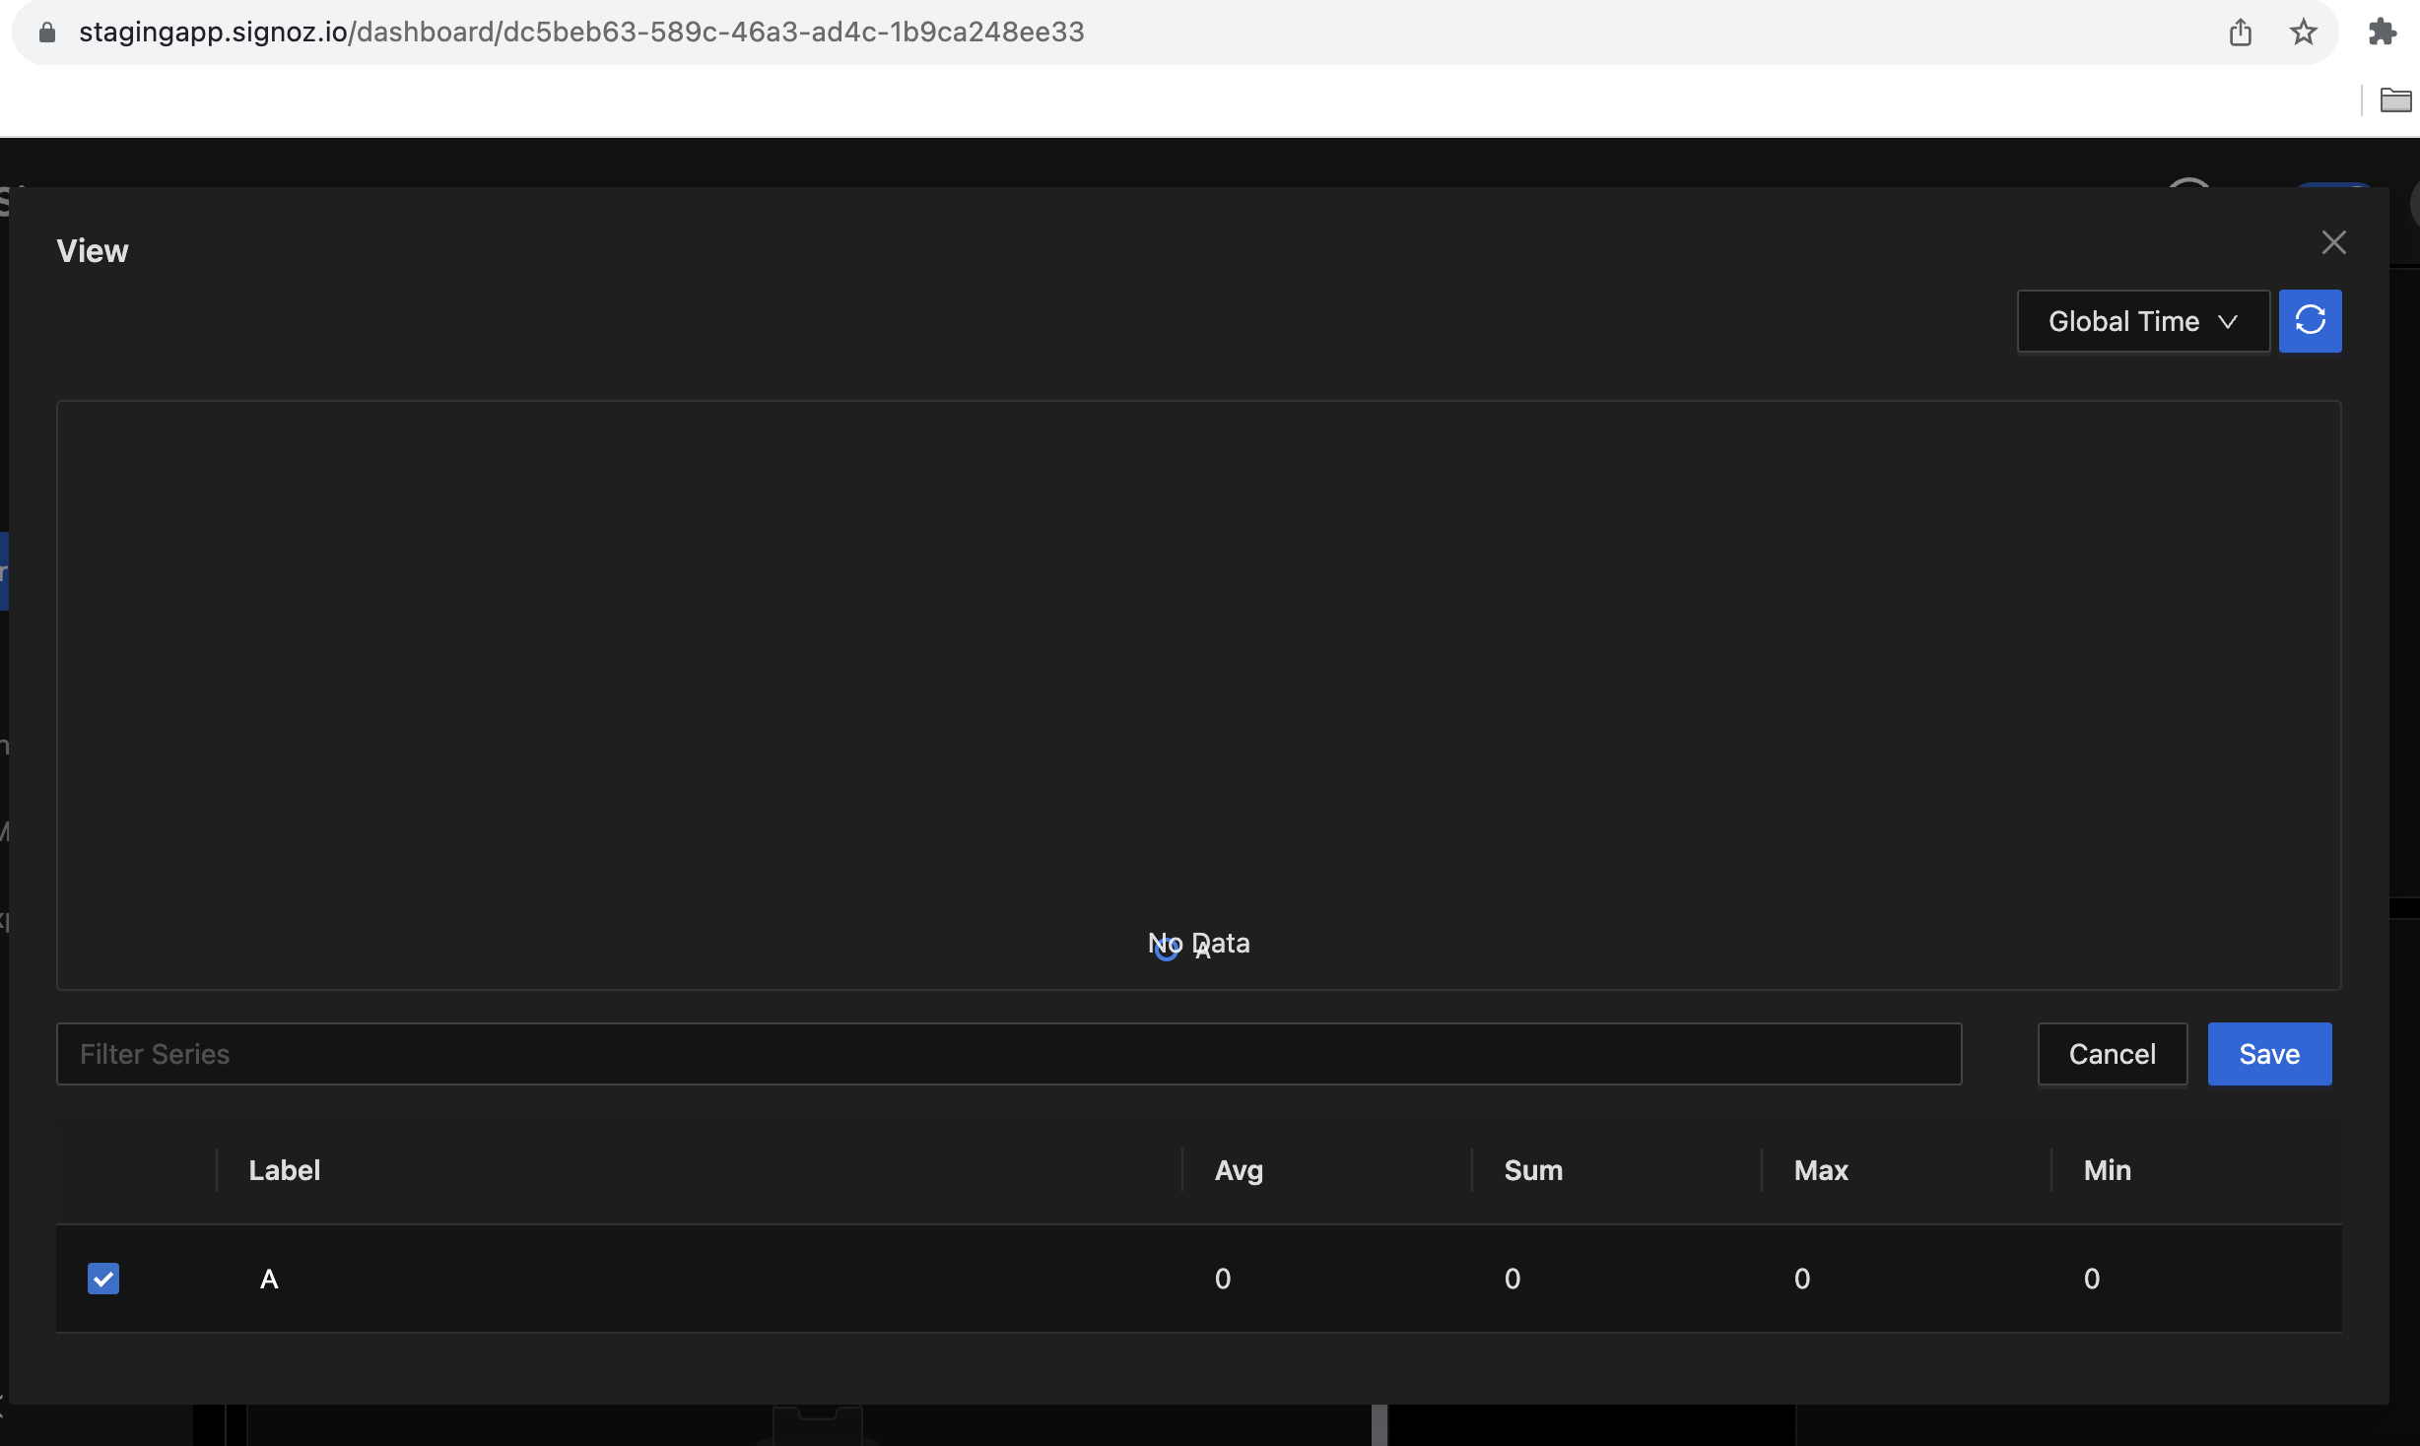Click the lock icon in address bar

[x=46, y=31]
